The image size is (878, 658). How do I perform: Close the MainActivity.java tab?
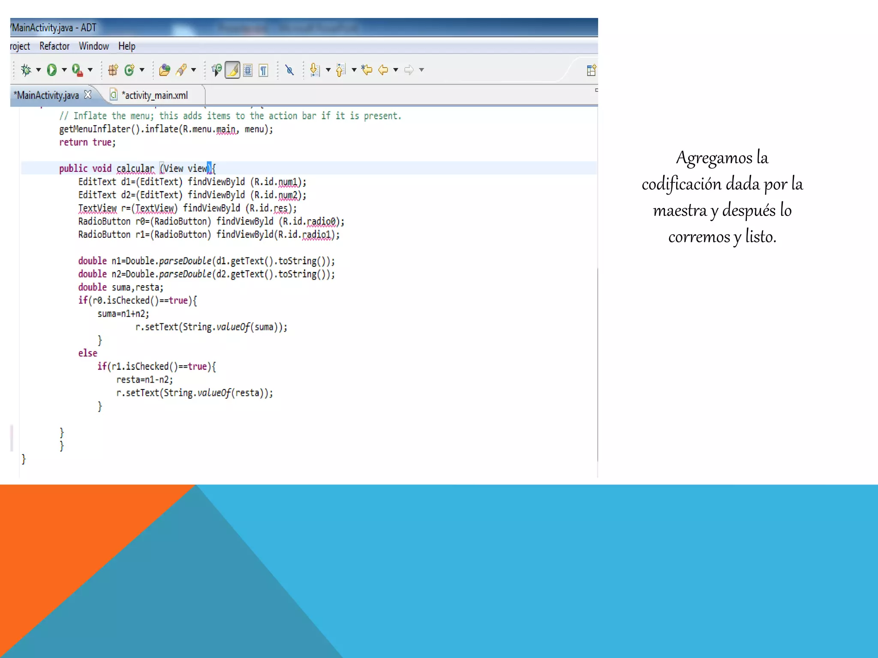pos(88,95)
